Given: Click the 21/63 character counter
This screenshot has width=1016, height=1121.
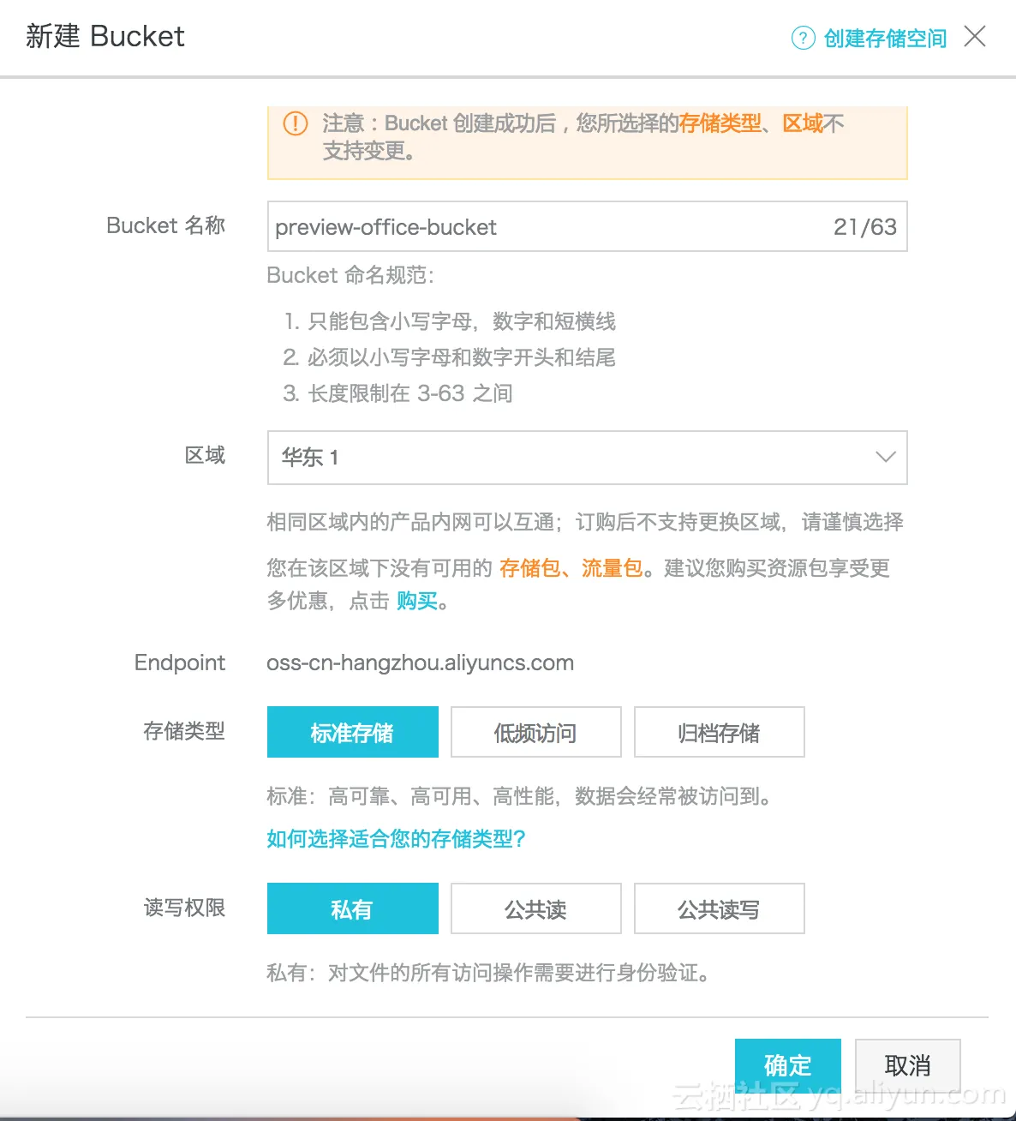Looking at the screenshot, I should [x=864, y=227].
